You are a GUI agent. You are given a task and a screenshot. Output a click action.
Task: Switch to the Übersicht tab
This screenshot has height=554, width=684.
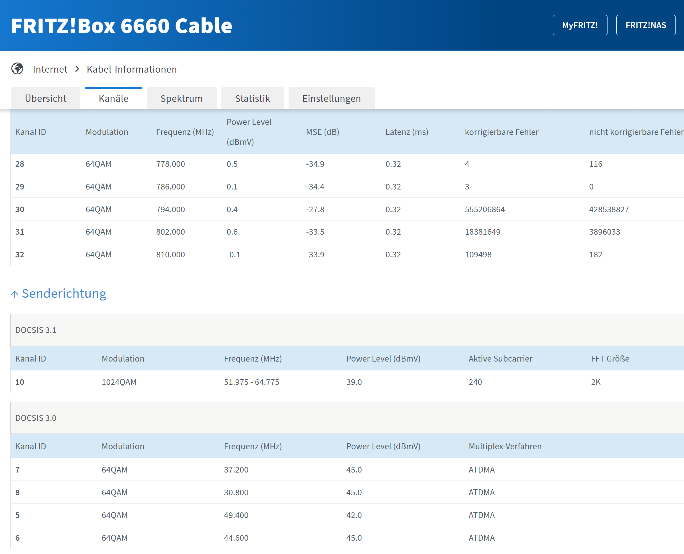46,98
